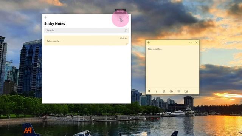This screenshot has height=136, width=242.
Task: Focus the Search notes field
Action: [87, 30]
